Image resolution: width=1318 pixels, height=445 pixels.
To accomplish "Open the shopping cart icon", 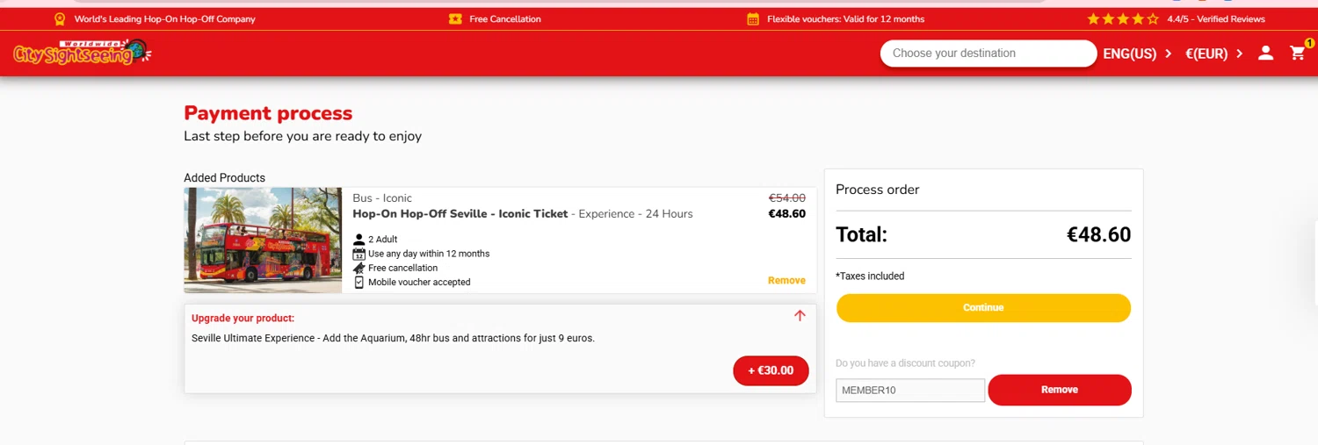I will pyautogui.click(x=1298, y=53).
